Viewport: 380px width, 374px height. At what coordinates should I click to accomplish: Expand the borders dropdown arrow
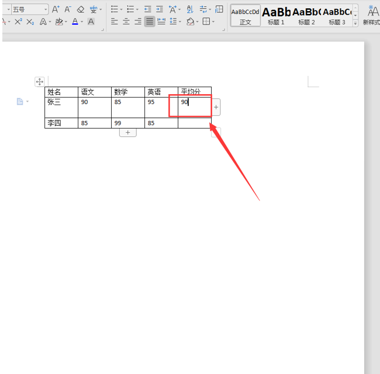213,22
